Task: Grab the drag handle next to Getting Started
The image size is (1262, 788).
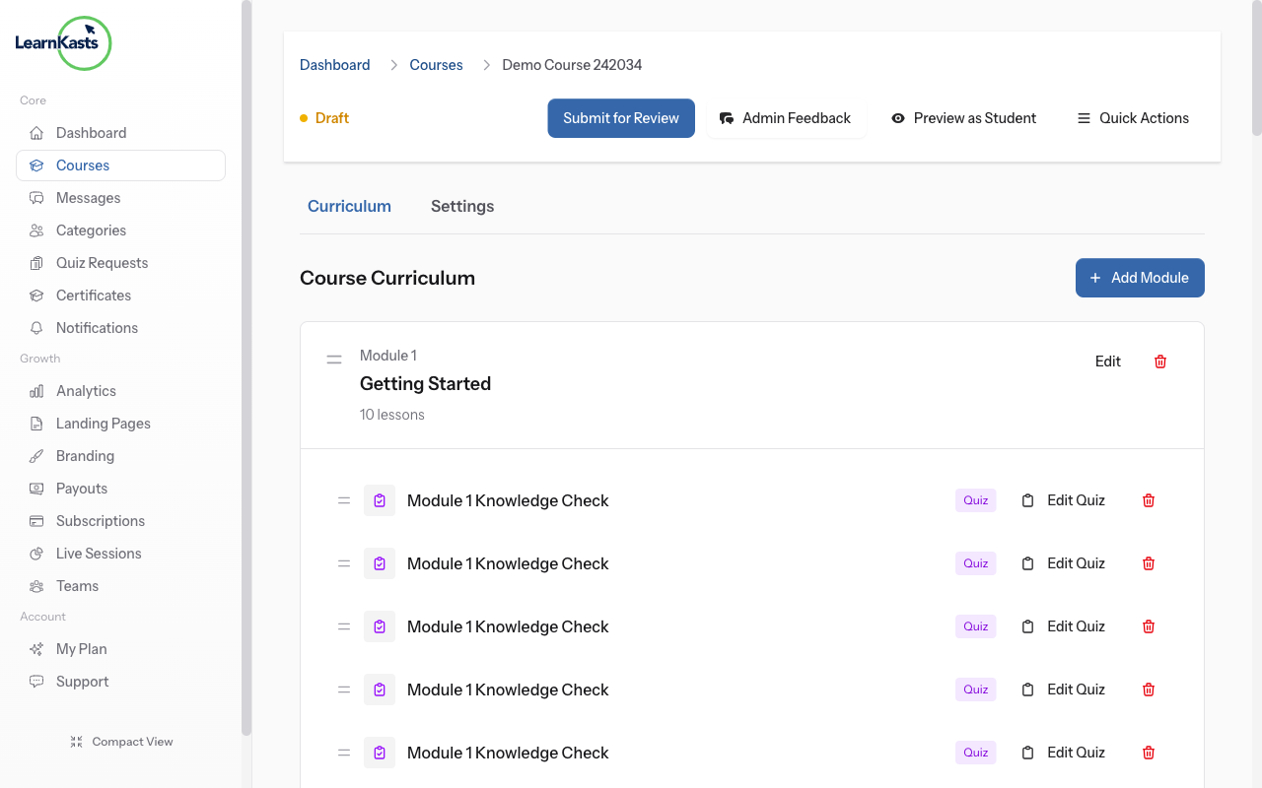Action: tap(334, 359)
